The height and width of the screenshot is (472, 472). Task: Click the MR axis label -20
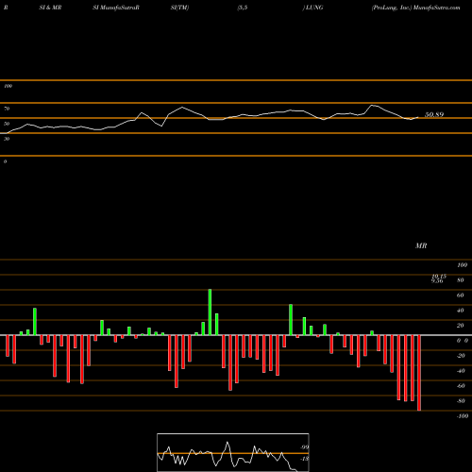pyautogui.click(x=461, y=356)
